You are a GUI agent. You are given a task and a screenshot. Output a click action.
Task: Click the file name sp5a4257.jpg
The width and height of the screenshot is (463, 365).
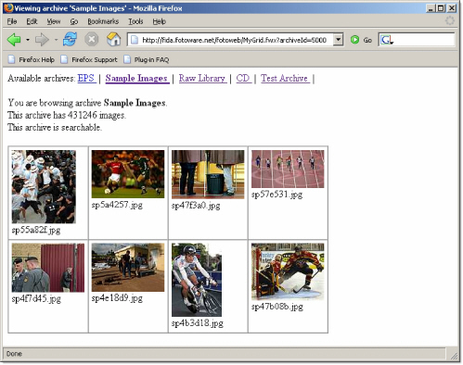click(x=117, y=205)
